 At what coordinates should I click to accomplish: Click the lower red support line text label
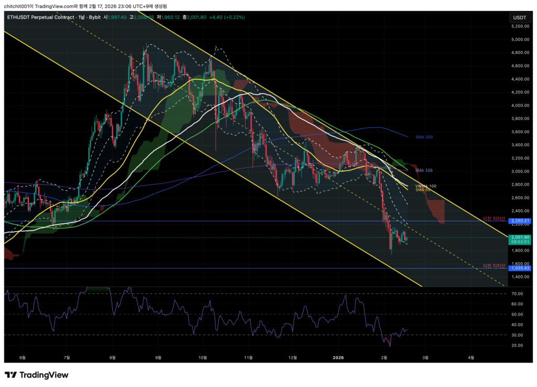[493, 266]
